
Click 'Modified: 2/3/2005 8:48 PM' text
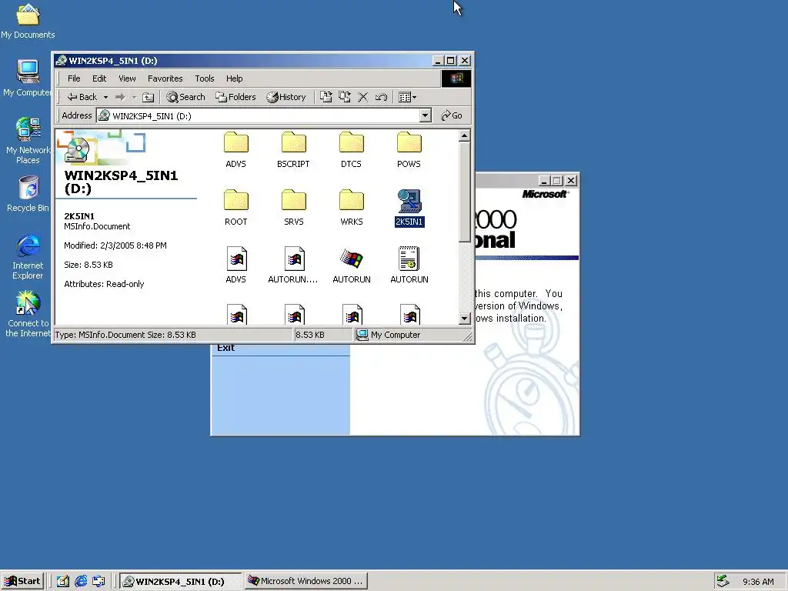click(115, 245)
